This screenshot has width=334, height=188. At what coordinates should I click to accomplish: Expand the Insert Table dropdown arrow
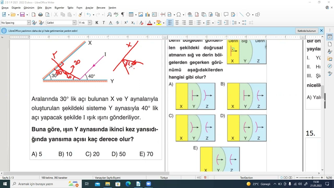135,15
